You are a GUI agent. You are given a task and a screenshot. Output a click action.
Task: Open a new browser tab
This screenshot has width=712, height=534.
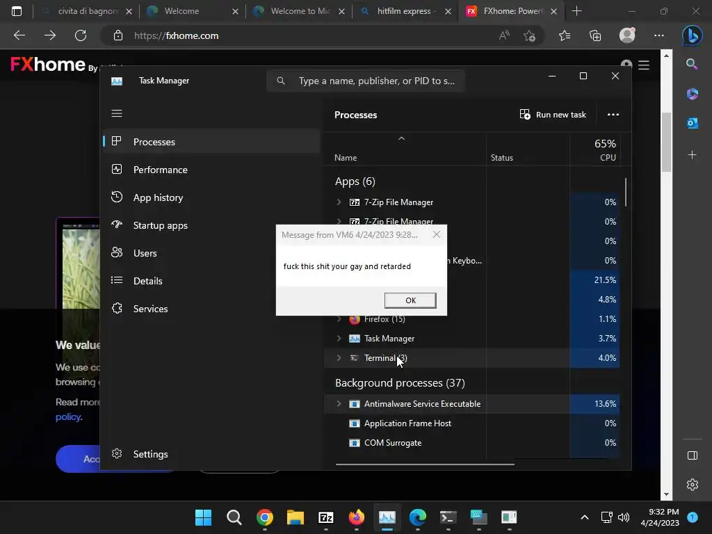(x=576, y=11)
